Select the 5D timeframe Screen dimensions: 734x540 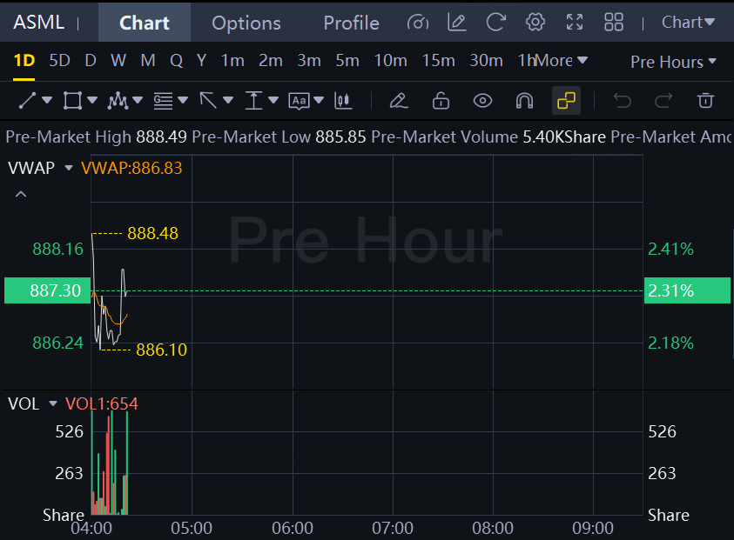tap(59, 60)
